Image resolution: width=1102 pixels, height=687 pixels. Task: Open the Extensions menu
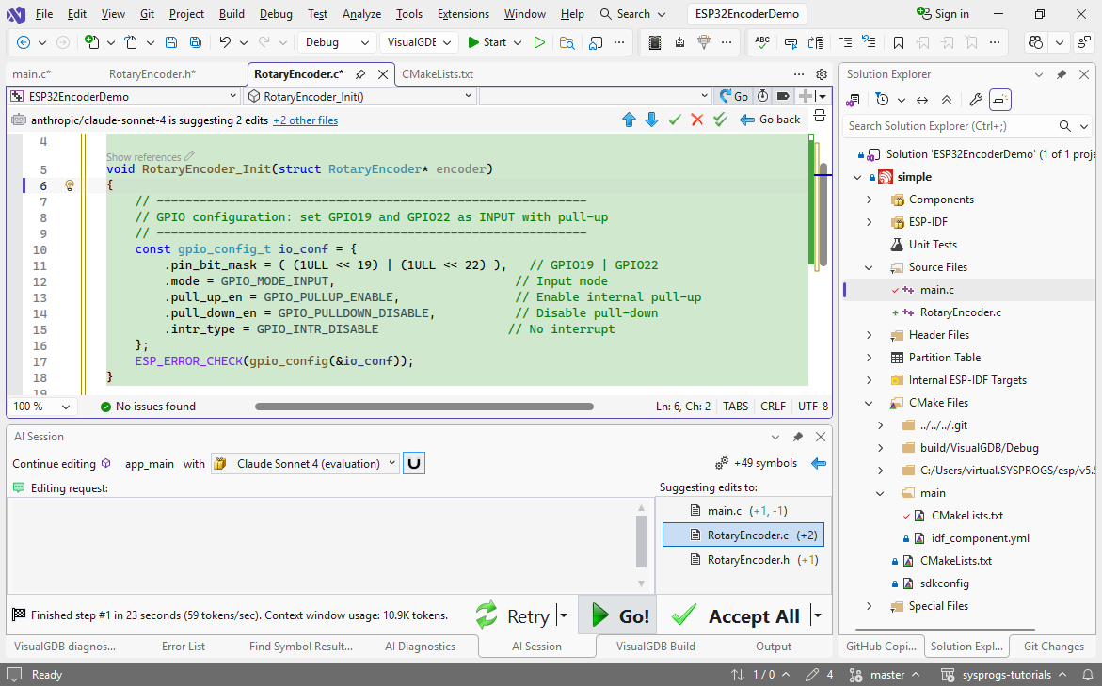tap(463, 14)
